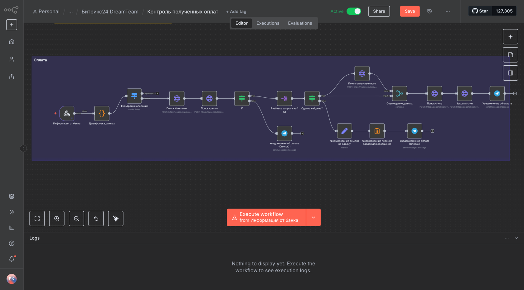
Task: Select the If node
Action: coord(242,98)
